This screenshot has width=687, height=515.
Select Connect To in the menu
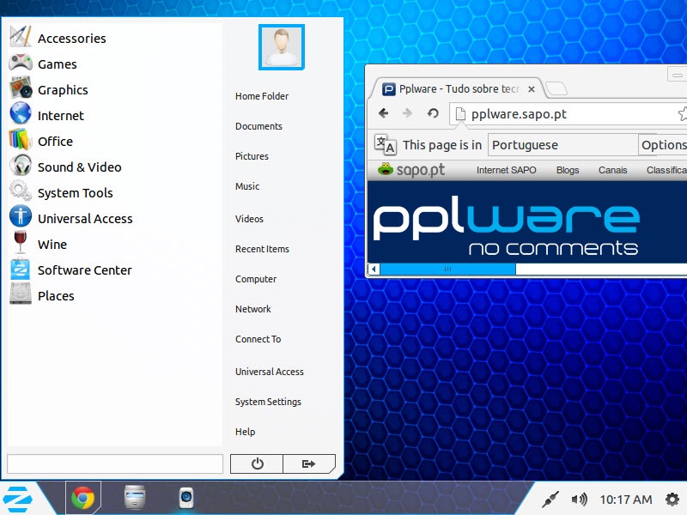point(258,339)
